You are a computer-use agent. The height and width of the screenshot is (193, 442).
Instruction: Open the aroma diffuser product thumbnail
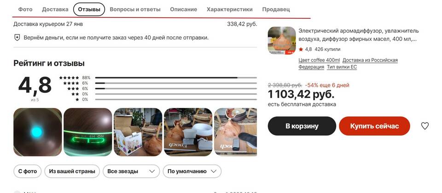coord(282,40)
